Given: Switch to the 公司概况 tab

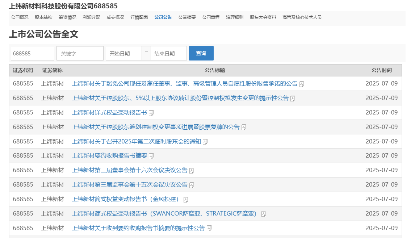Looking at the screenshot, I should (x=20, y=17).
